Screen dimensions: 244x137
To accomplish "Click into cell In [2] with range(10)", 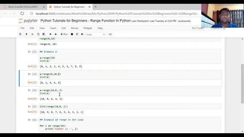I will coord(130,56).
